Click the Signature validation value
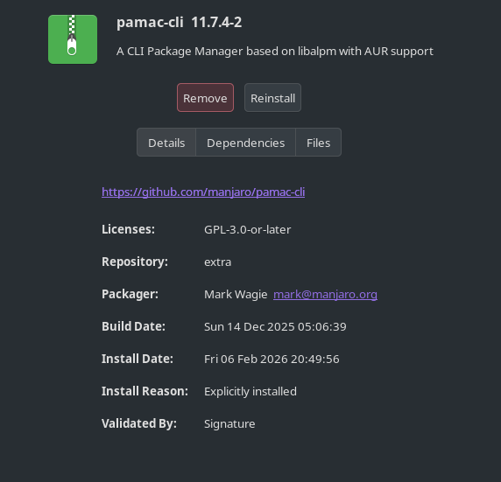This screenshot has width=501, height=482. (229, 424)
